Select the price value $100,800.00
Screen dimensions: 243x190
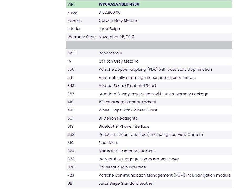[109, 12]
